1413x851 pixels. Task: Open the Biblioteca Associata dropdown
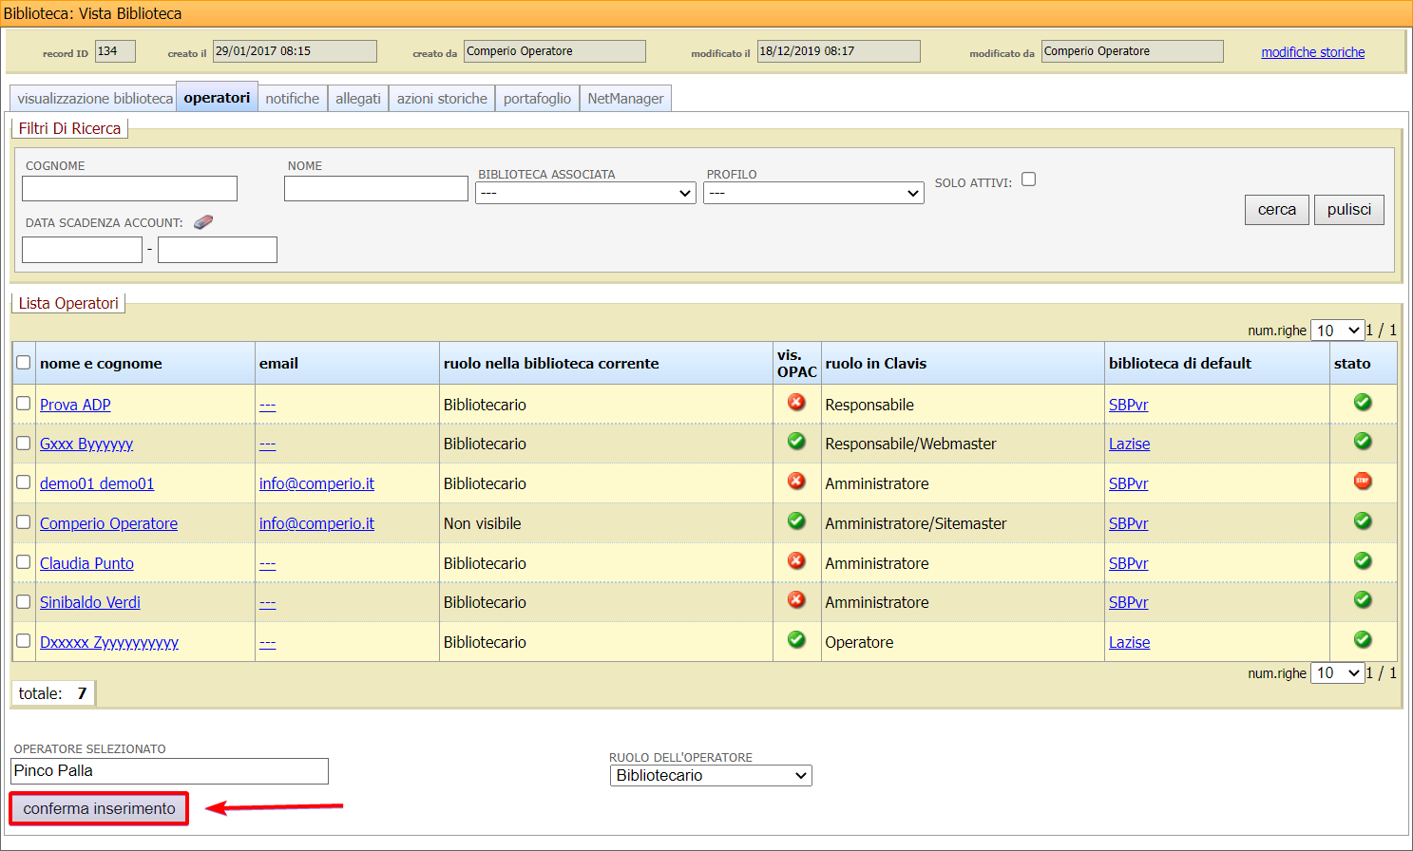click(x=586, y=193)
